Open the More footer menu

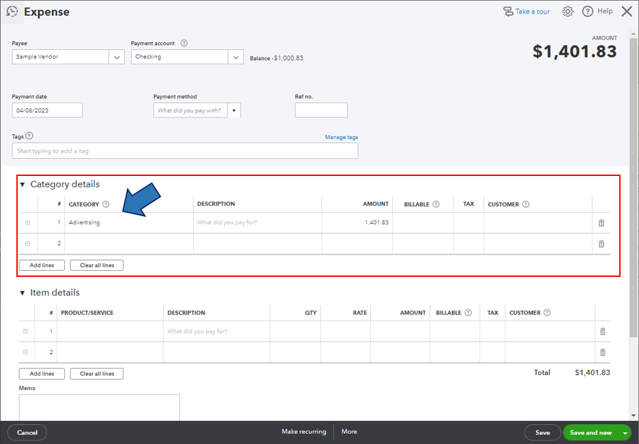(x=349, y=431)
